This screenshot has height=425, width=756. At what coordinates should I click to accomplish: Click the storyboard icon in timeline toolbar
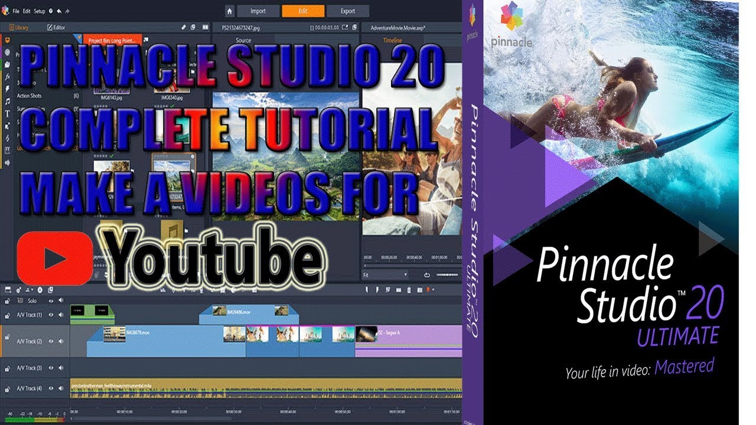pyautogui.click(x=8, y=290)
